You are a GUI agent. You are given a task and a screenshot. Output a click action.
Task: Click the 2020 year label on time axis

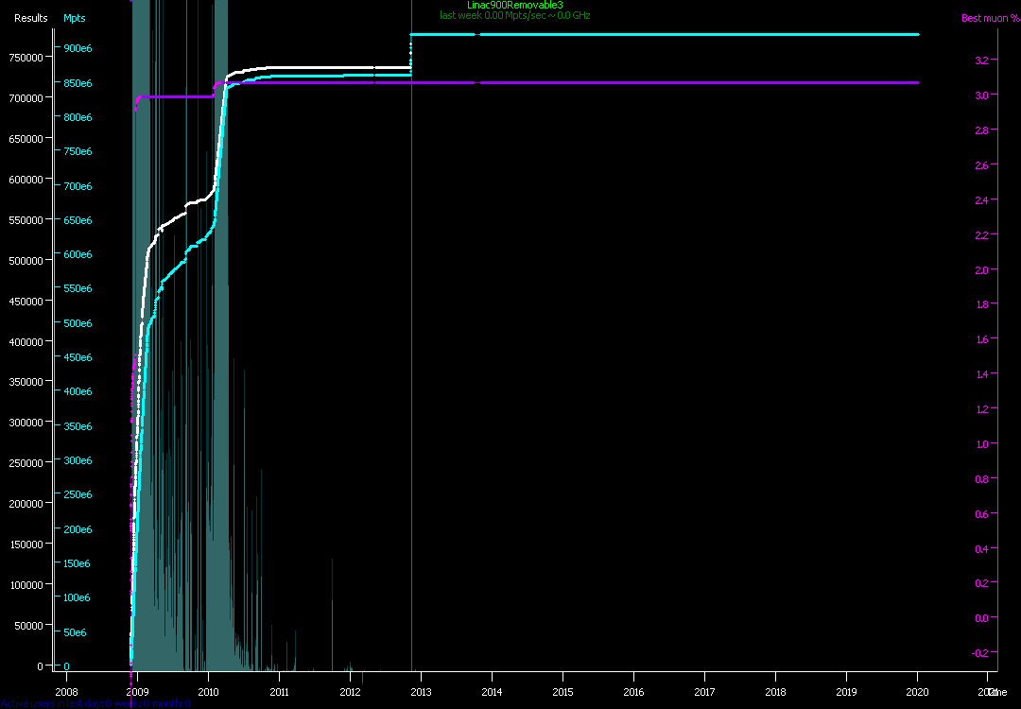(x=917, y=692)
